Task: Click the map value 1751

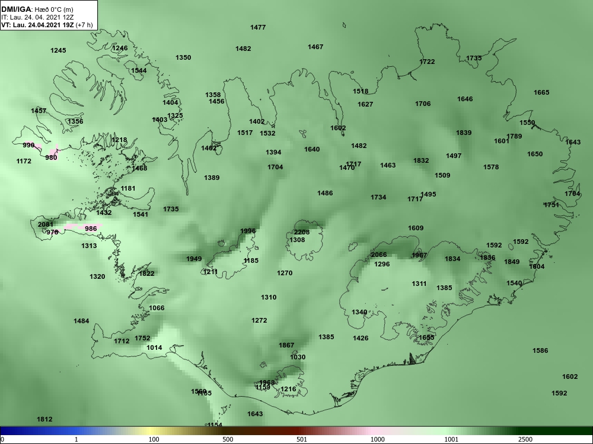Action: 551,205
